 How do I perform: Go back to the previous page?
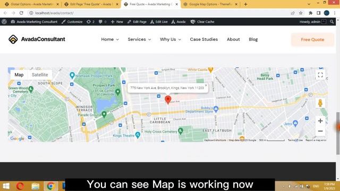coord(5,13)
